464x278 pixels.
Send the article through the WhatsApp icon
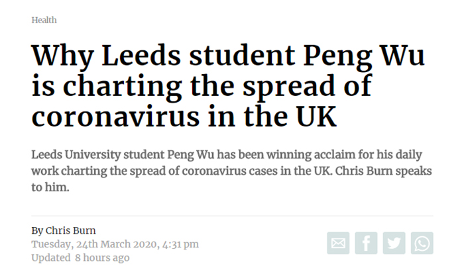422,243
